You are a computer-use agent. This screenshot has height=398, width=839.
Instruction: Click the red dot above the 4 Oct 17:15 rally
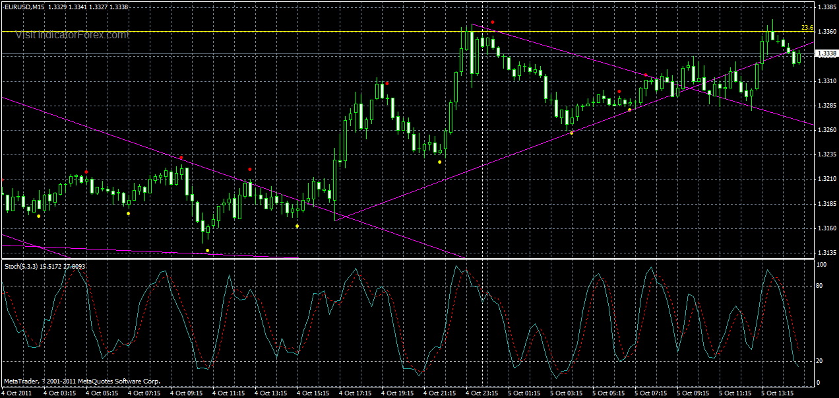pos(386,83)
